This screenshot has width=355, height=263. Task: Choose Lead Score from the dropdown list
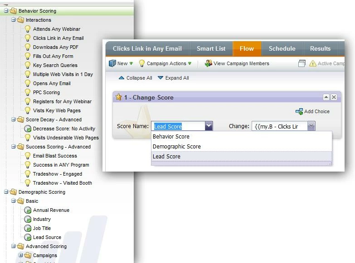pos(241,157)
